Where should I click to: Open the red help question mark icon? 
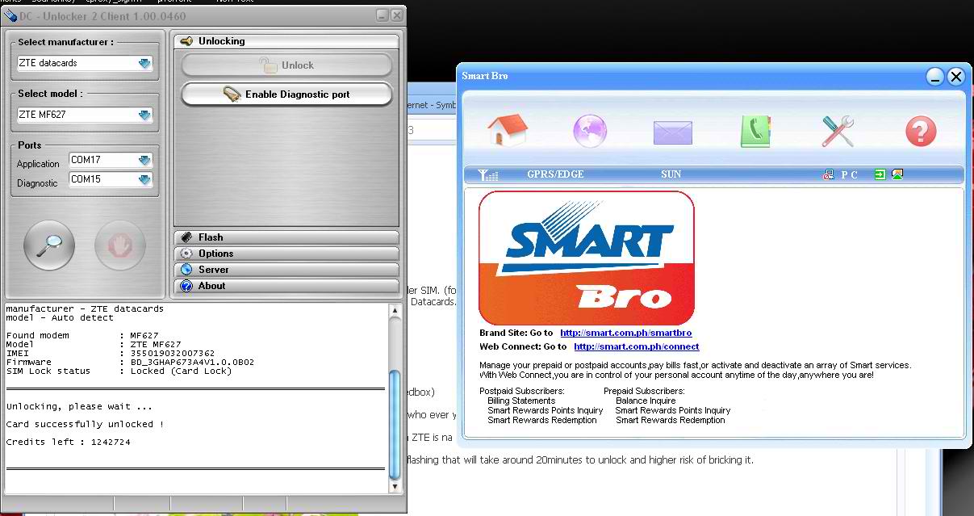[921, 131]
